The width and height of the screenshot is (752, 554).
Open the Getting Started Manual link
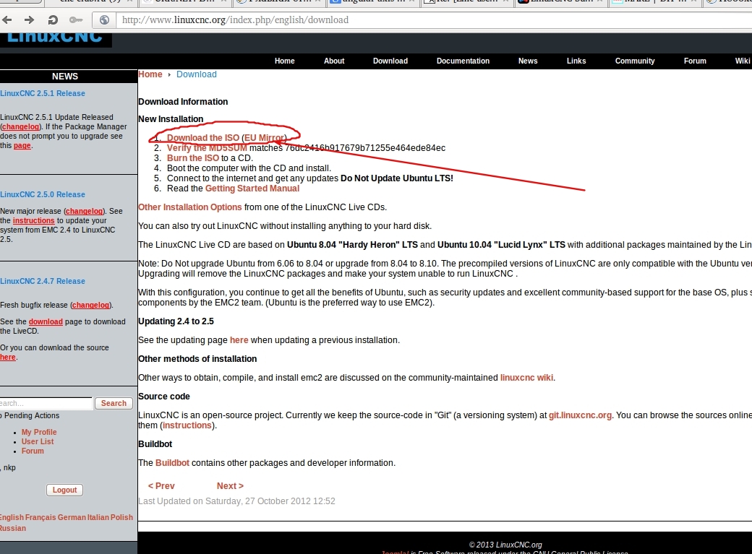click(252, 189)
